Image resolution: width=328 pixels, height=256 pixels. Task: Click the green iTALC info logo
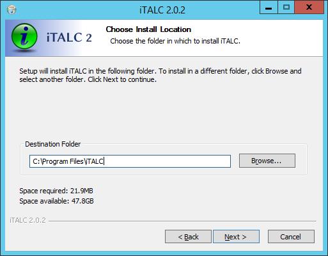coord(24,36)
